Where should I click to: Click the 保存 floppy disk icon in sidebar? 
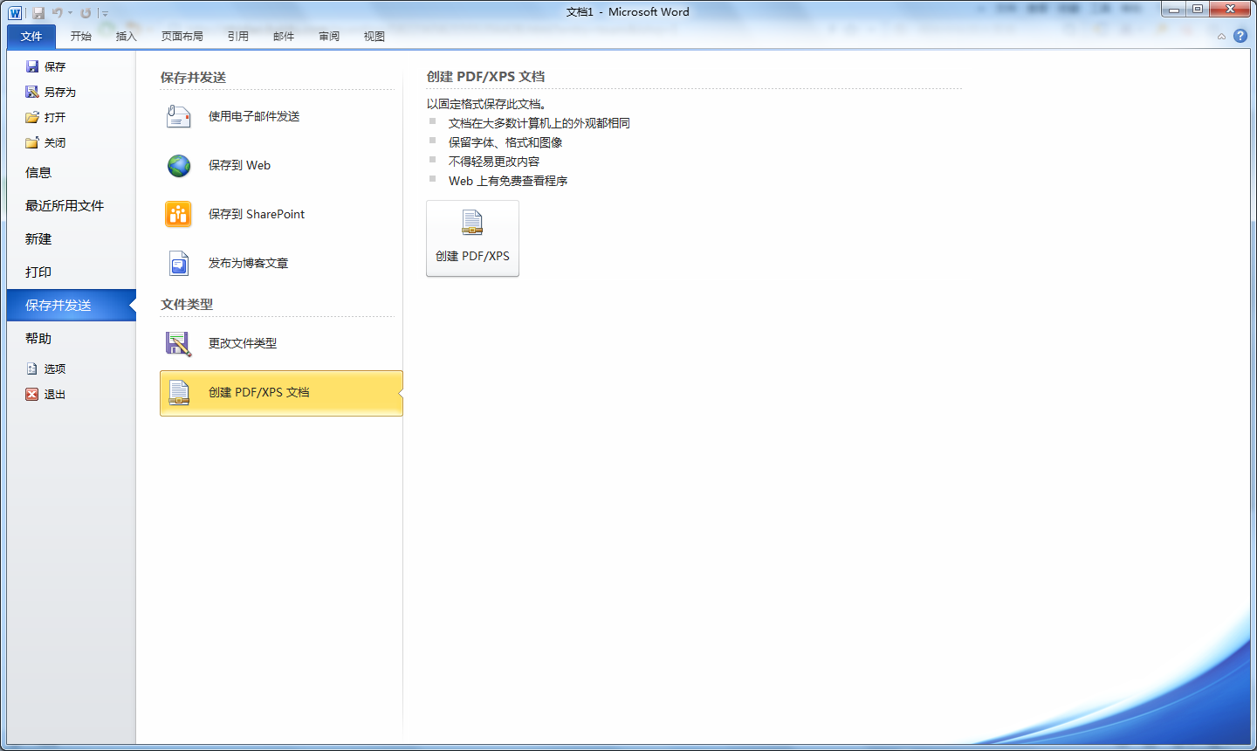32,66
